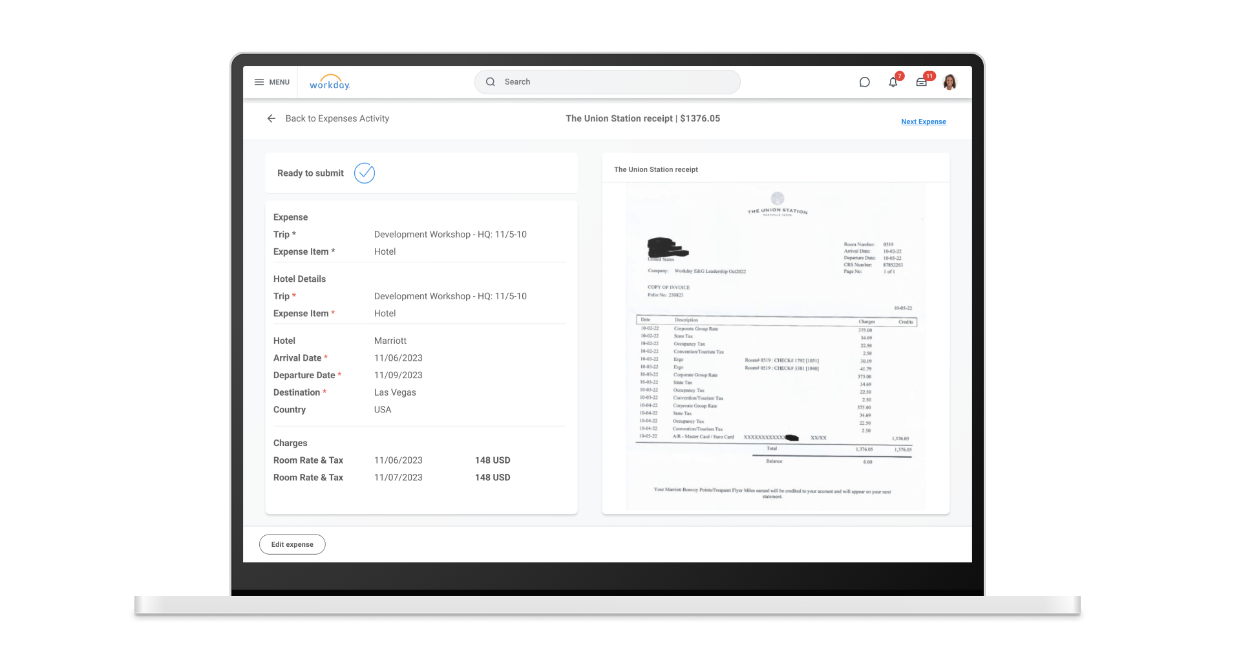Click the receipt title header text
Image resolution: width=1241 pixels, height=660 pixels.
tap(643, 118)
